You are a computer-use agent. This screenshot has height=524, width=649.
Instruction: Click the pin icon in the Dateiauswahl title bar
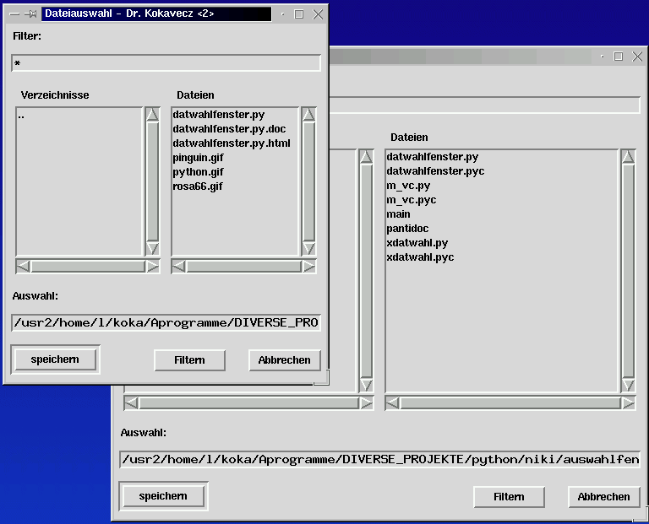(31, 14)
